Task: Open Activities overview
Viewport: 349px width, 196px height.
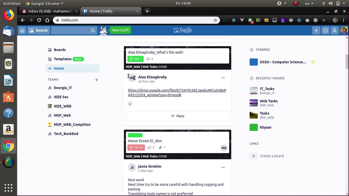Action: point(12,4)
